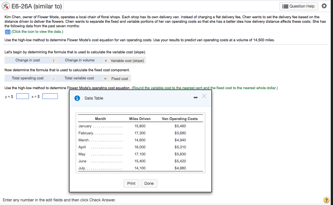Screen dimensions: 333x205
Task: Click the July cost value $4,880
Action: pos(180,168)
